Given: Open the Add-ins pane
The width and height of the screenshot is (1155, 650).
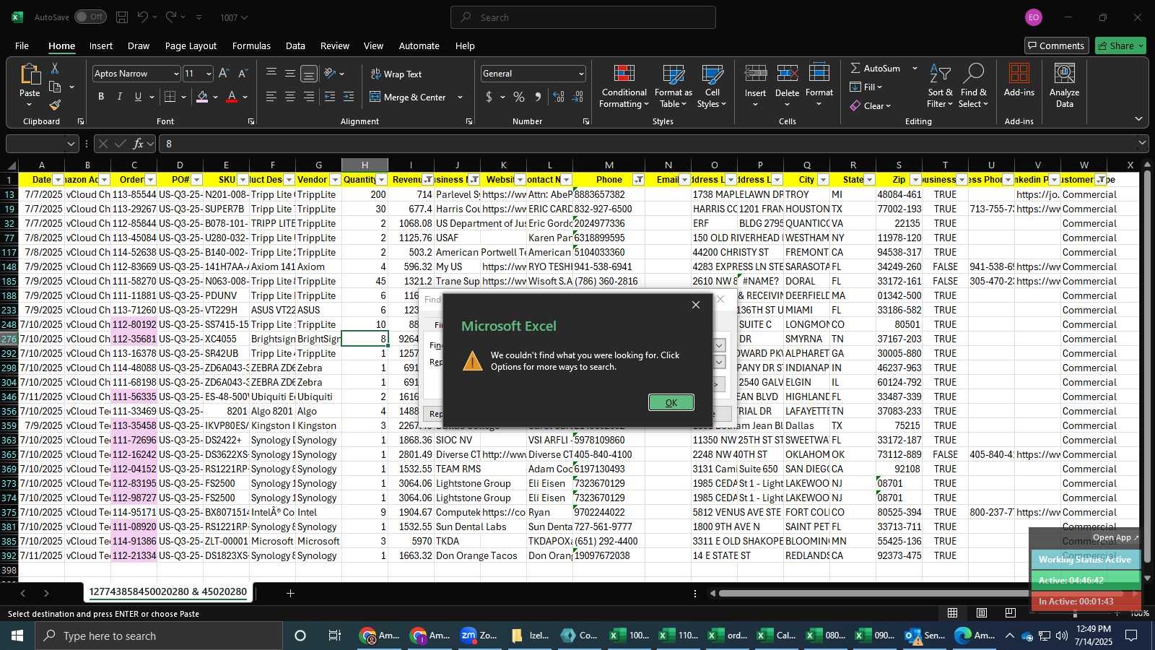Looking at the screenshot, I should 1019,80.
